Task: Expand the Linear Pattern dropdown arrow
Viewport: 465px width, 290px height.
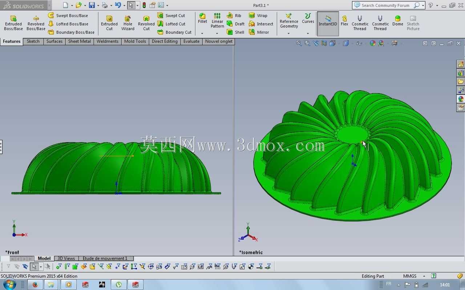Action: coord(217,33)
